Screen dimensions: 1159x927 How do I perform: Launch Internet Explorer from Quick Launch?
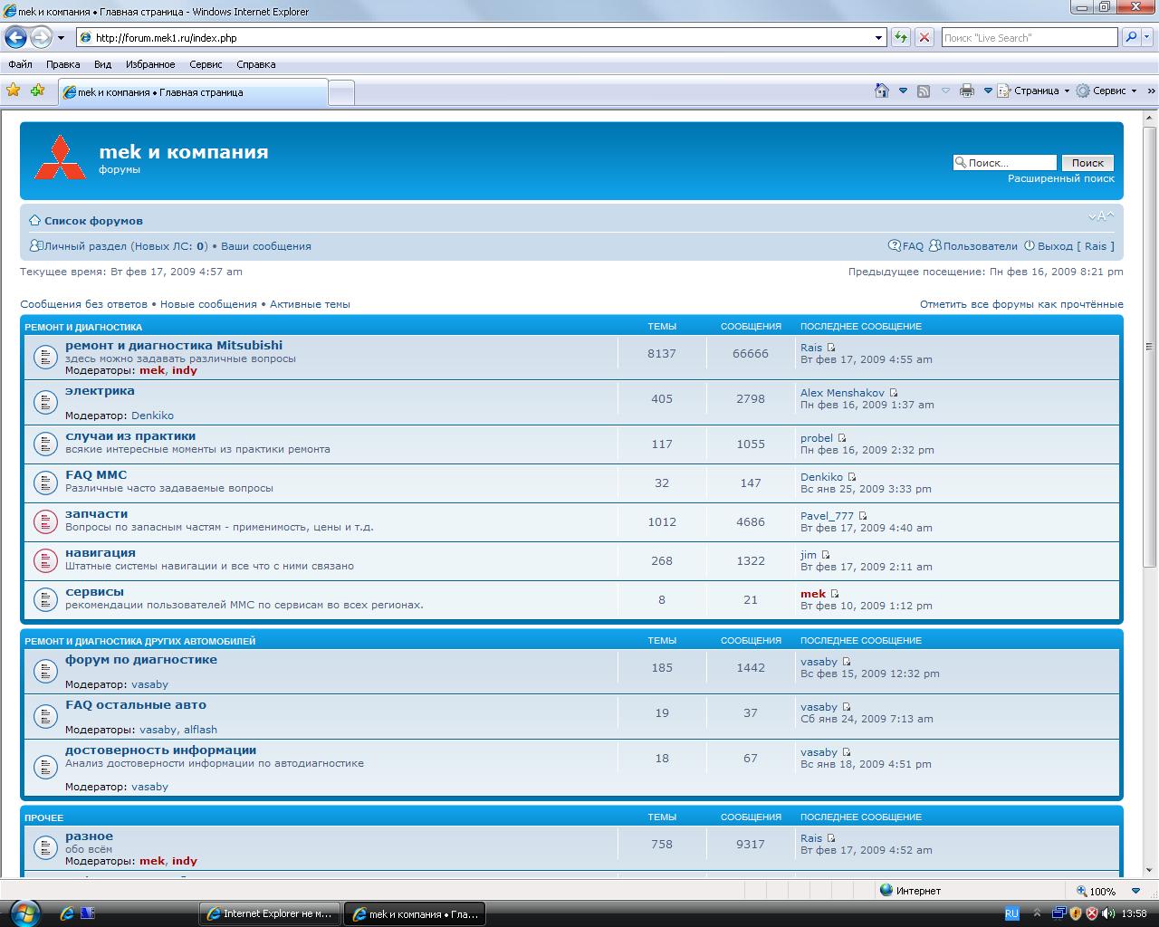(66, 913)
